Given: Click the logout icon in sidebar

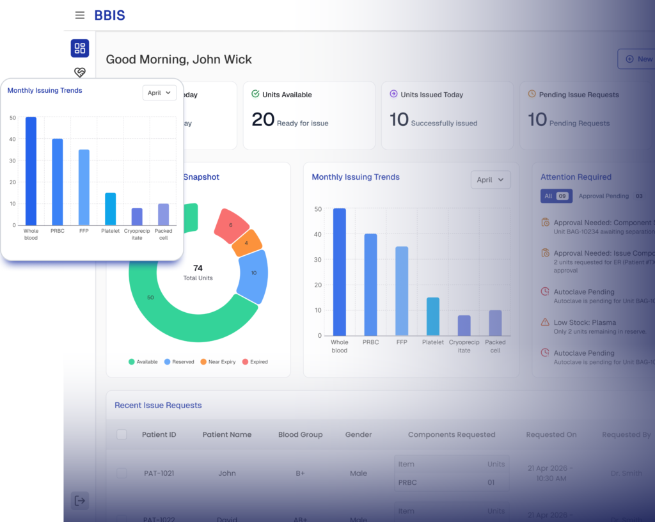Looking at the screenshot, I should pyautogui.click(x=80, y=501).
